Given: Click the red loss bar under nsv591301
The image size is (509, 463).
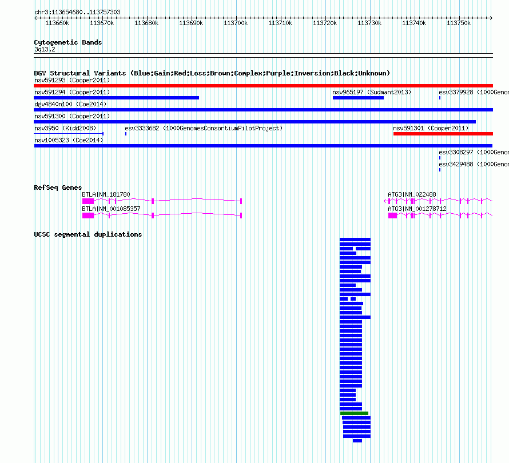Looking at the screenshot, I should pos(443,134).
